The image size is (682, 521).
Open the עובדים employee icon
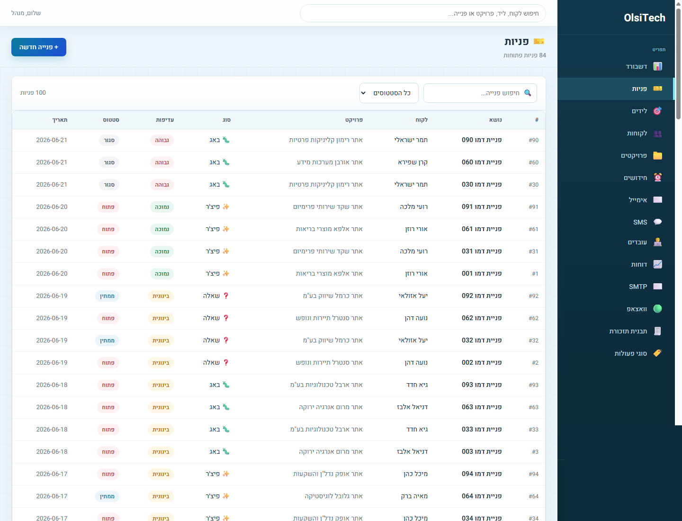click(657, 242)
